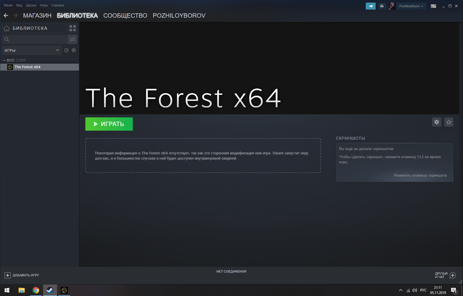The image size is (463, 296).
Task: Click the add game plus icon
Action: (x=8, y=275)
